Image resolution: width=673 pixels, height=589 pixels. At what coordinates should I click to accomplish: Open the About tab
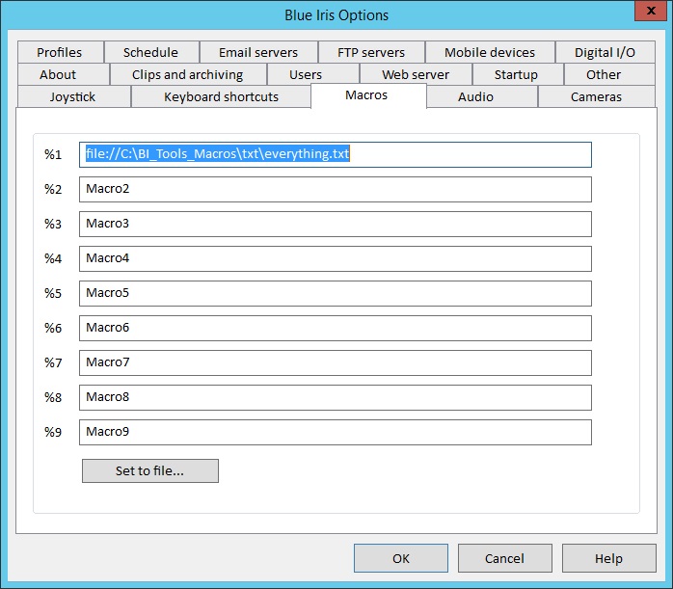(63, 74)
